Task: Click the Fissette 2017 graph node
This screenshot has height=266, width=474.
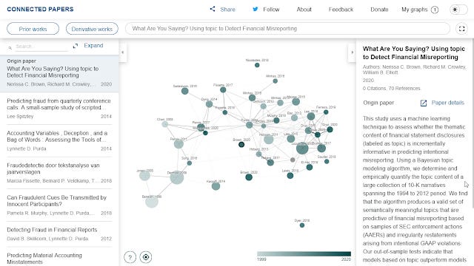Action: pos(223,90)
